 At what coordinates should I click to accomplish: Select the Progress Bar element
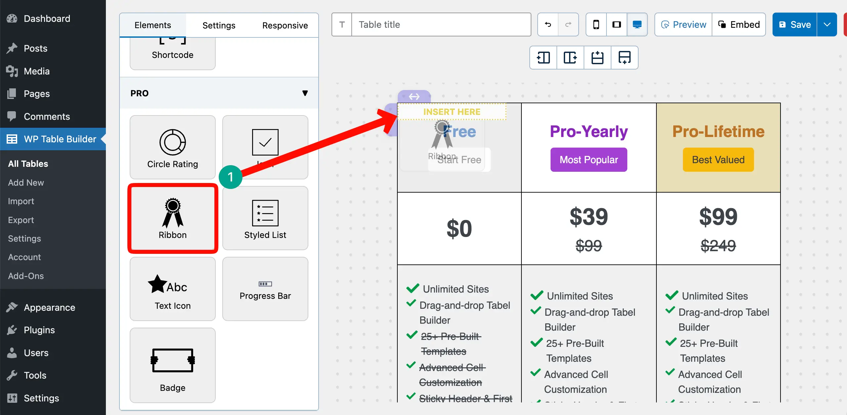[x=265, y=289]
